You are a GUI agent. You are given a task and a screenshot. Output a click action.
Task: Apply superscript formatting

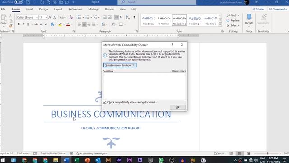pos(46,24)
